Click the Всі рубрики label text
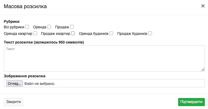 pos(14,27)
